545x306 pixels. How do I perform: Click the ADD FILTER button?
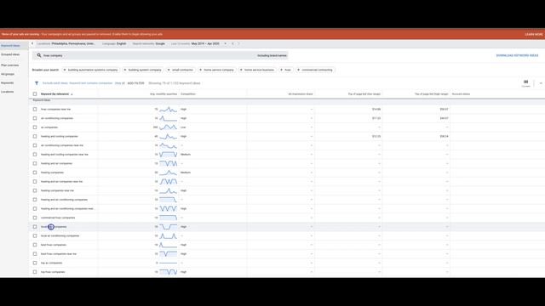pyautogui.click(x=135, y=83)
